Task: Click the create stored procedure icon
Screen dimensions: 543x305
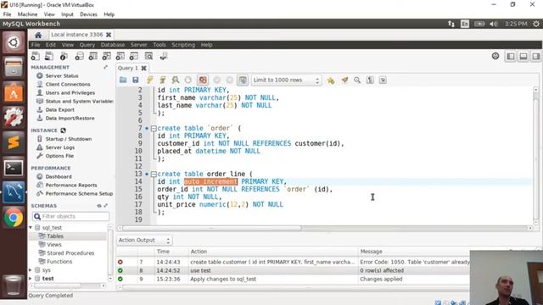Action: 120,57
